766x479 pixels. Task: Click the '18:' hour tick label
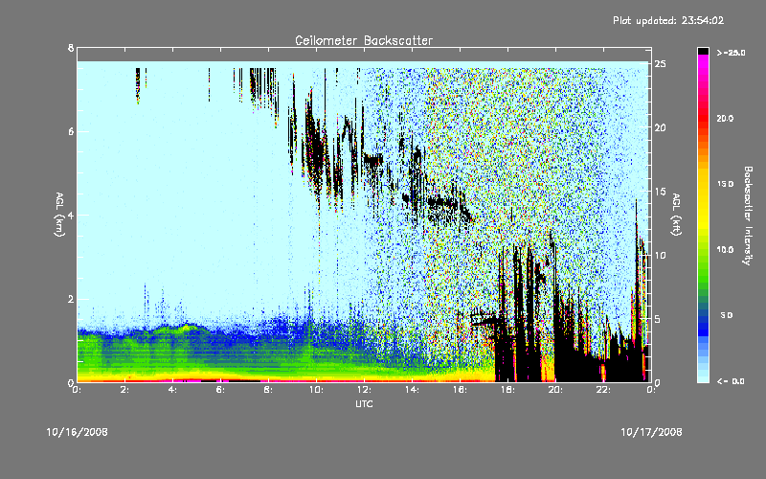pos(507,390)
